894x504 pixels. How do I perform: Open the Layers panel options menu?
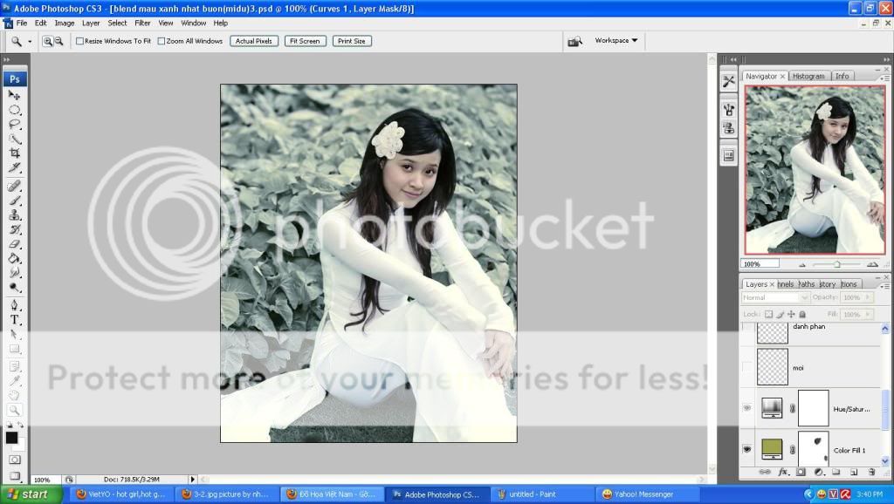[x=884, y=286]
